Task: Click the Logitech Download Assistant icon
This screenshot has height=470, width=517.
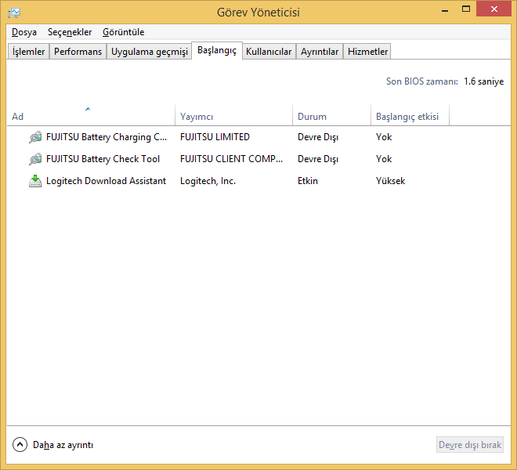Action: click(x=35, y=181)
